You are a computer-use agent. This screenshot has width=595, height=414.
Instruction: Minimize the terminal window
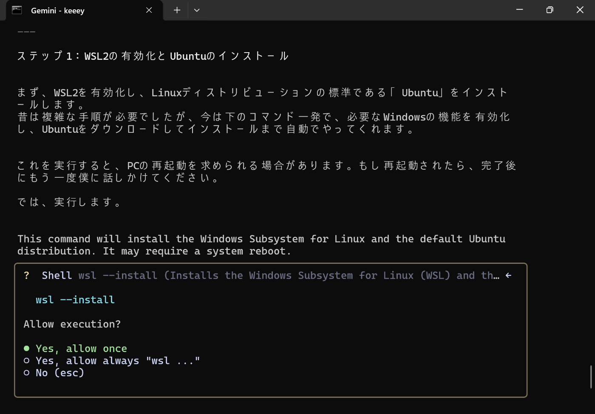(x=519, y=10)
